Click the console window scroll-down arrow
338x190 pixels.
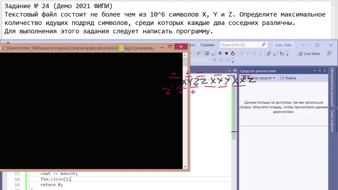[x=185, y=167]
